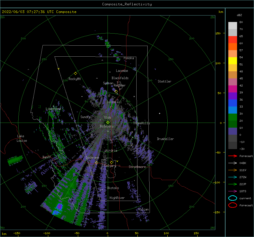Click the Banff label
This screenshot has height=237, width=254.
coord(47,157)
